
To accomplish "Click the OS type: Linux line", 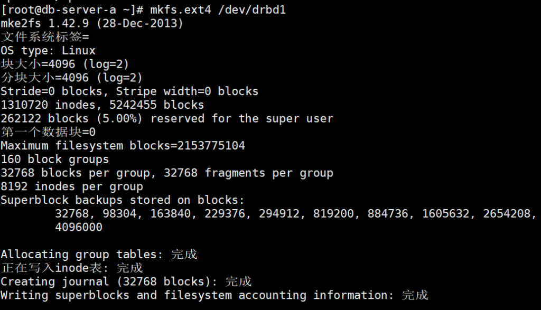I will 48,51.
